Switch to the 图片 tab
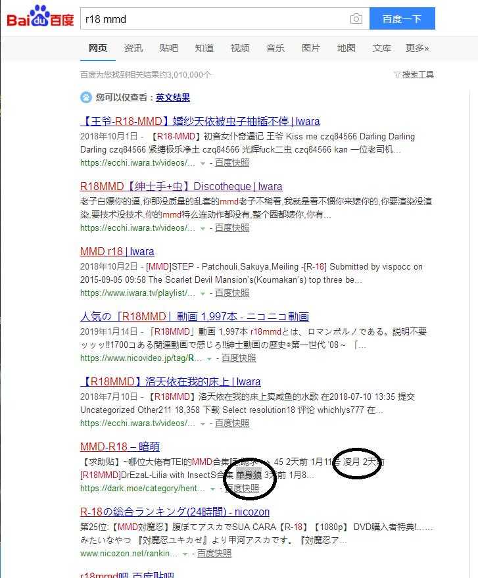The image size is (478, 578). [311, 48]
